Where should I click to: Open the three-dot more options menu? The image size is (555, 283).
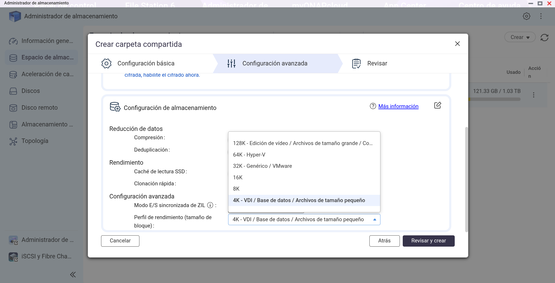pos(541,16)
